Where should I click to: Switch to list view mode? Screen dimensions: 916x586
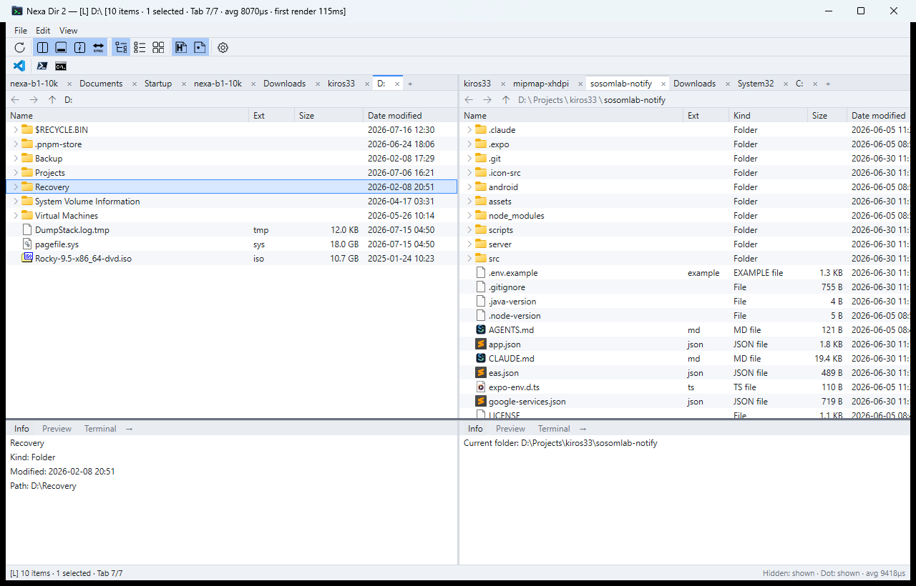click(x=140, y=48)
